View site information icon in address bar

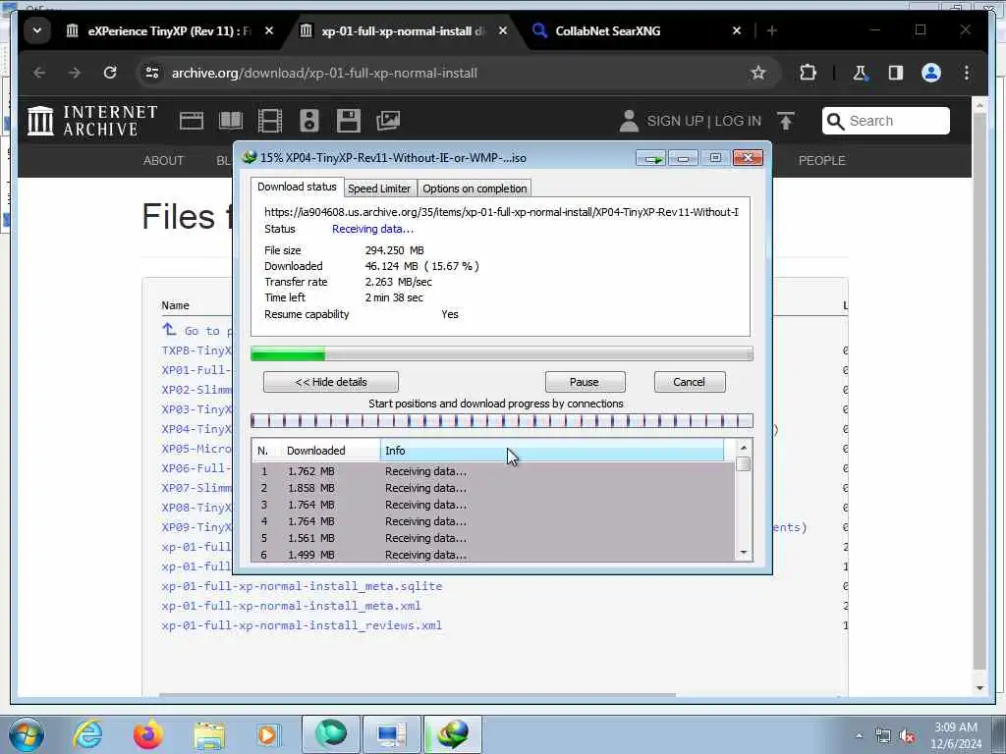[152, 73]
